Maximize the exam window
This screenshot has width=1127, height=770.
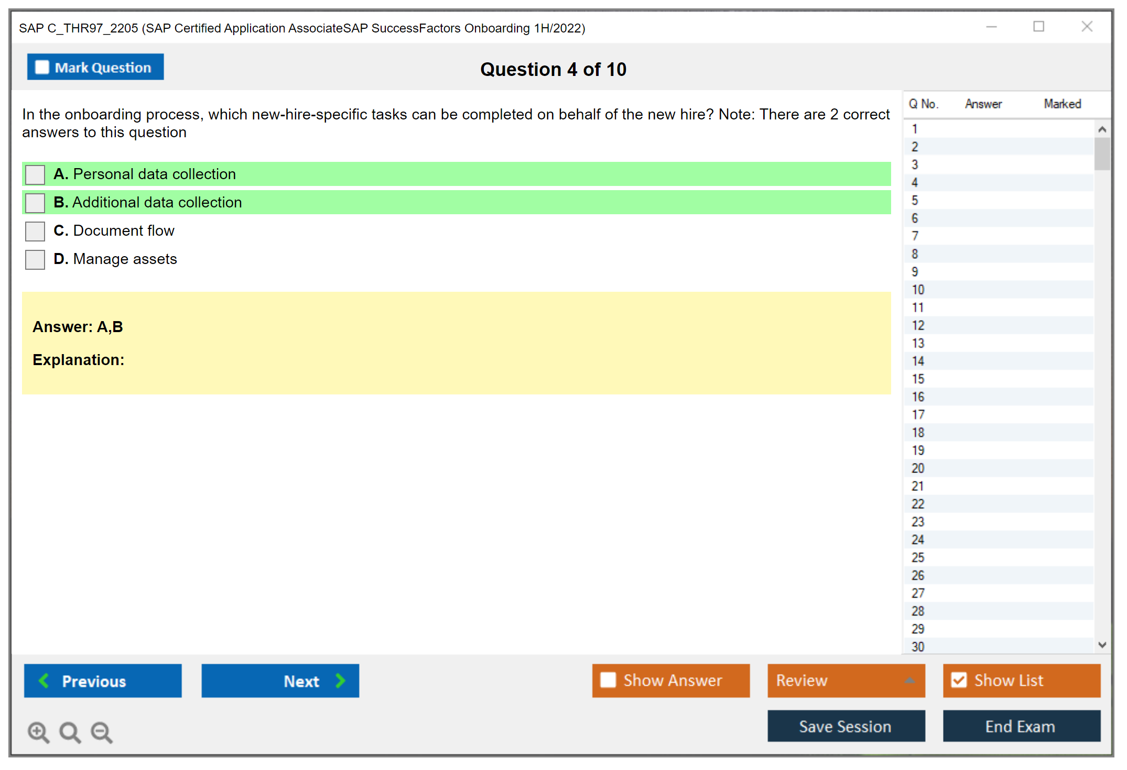coord(1038,27)
